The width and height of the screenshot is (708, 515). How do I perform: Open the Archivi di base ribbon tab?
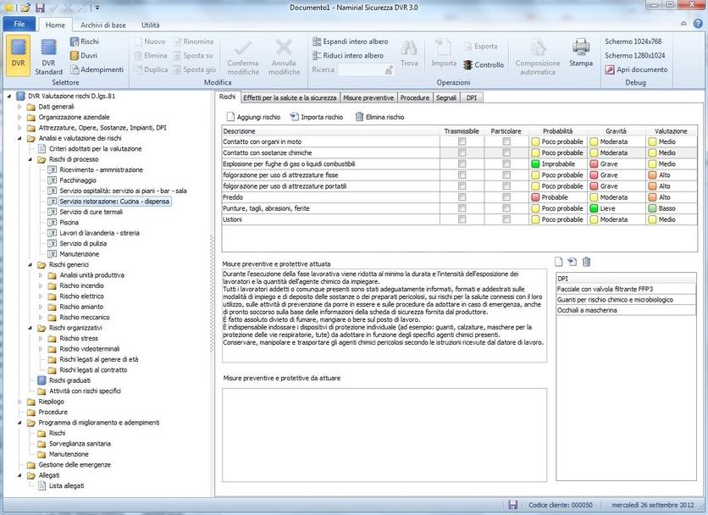click(x=104, y=25)
